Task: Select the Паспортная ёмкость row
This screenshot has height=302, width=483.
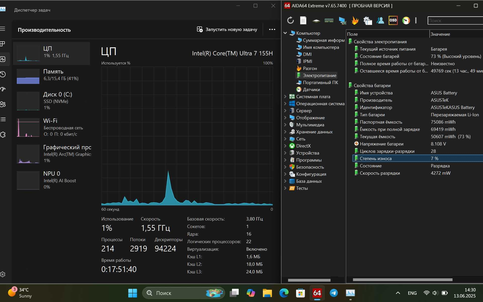Action: pyautogui.click(x=418, y=122)
